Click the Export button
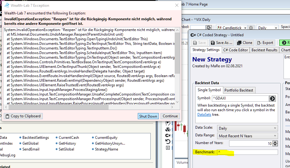 pyautogui.click(x=265, y=43)
